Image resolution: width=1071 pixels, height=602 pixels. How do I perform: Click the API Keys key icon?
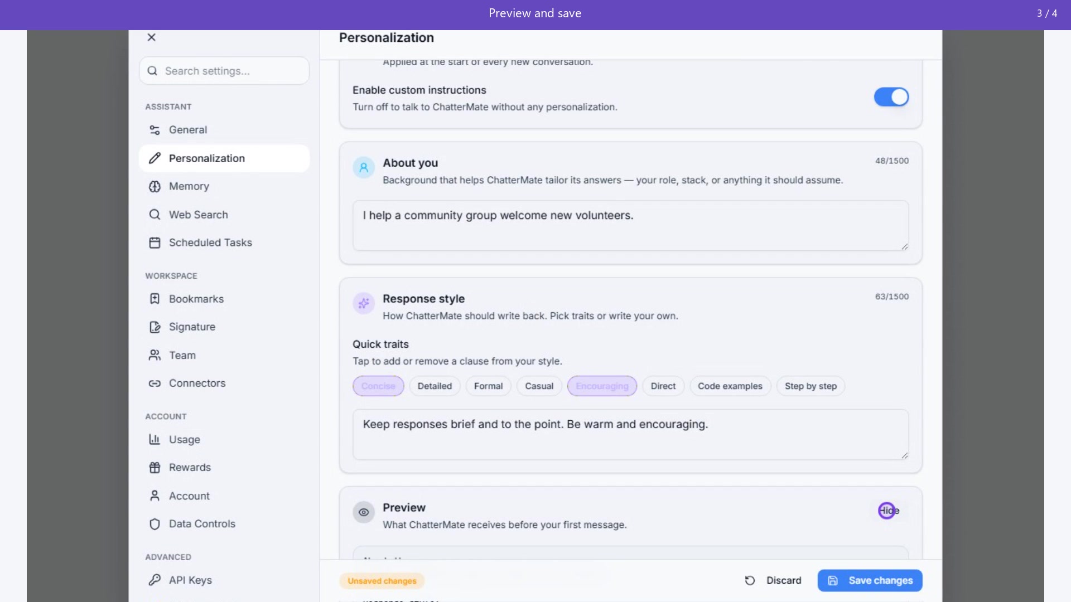(155, 580)
